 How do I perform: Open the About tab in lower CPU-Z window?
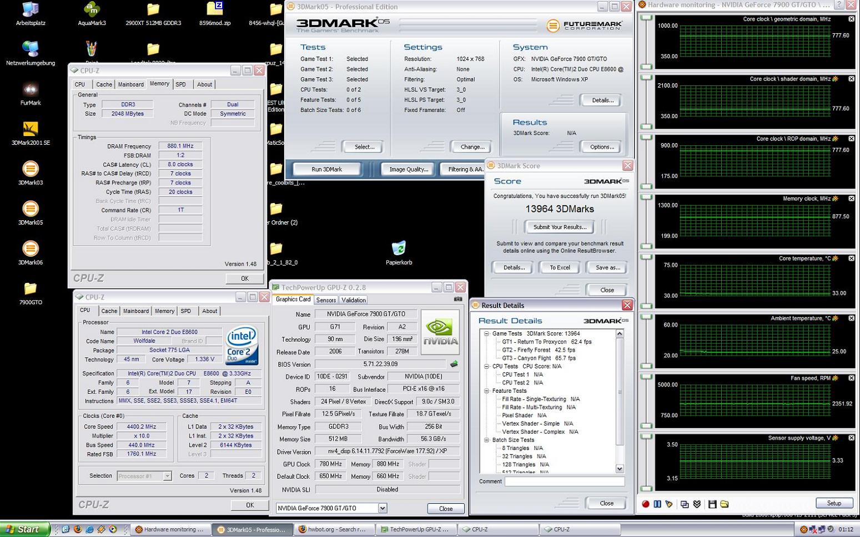209,311
